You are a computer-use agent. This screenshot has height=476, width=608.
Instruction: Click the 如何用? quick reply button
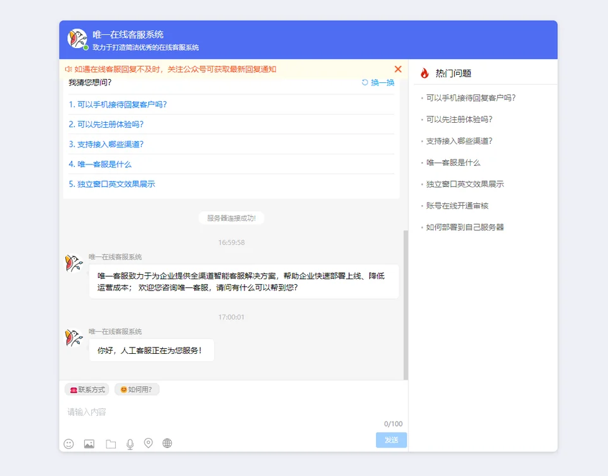click(137, 389)
